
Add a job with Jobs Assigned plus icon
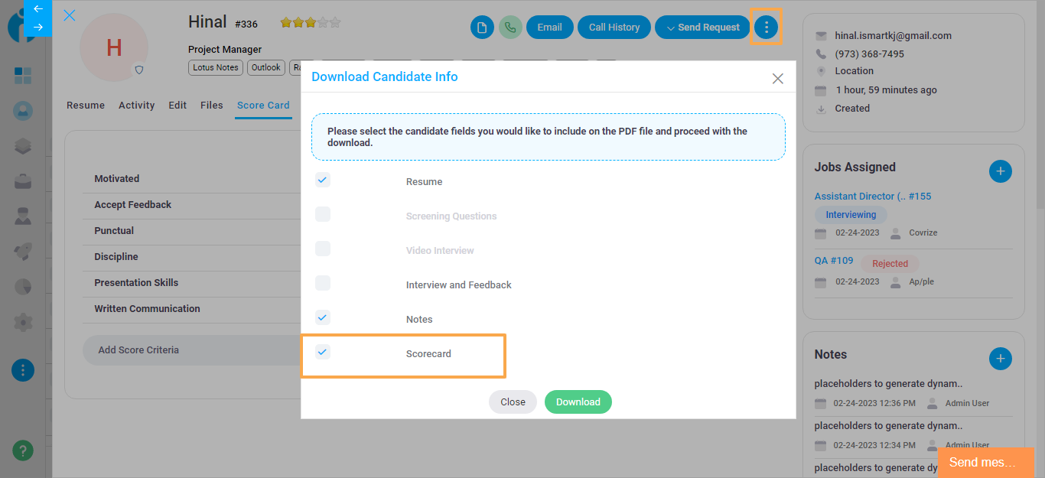point(1001,171)
